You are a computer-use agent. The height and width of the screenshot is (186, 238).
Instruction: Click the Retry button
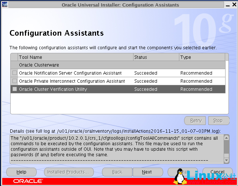tap(195, 121)
